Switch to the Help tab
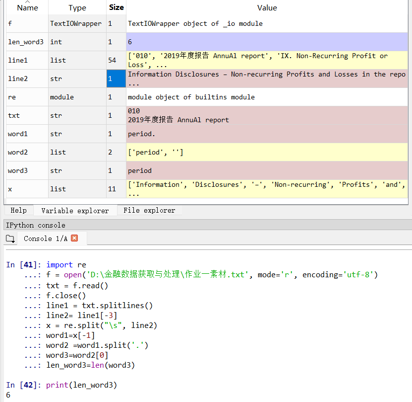 pyautogui.click(x=19, y=210)
